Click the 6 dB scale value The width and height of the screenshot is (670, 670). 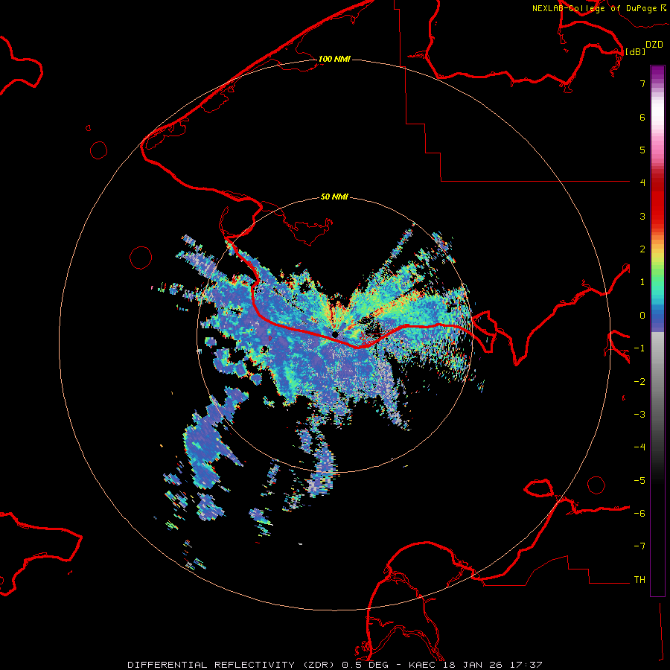pyautogui.click(x=642, y=117)
